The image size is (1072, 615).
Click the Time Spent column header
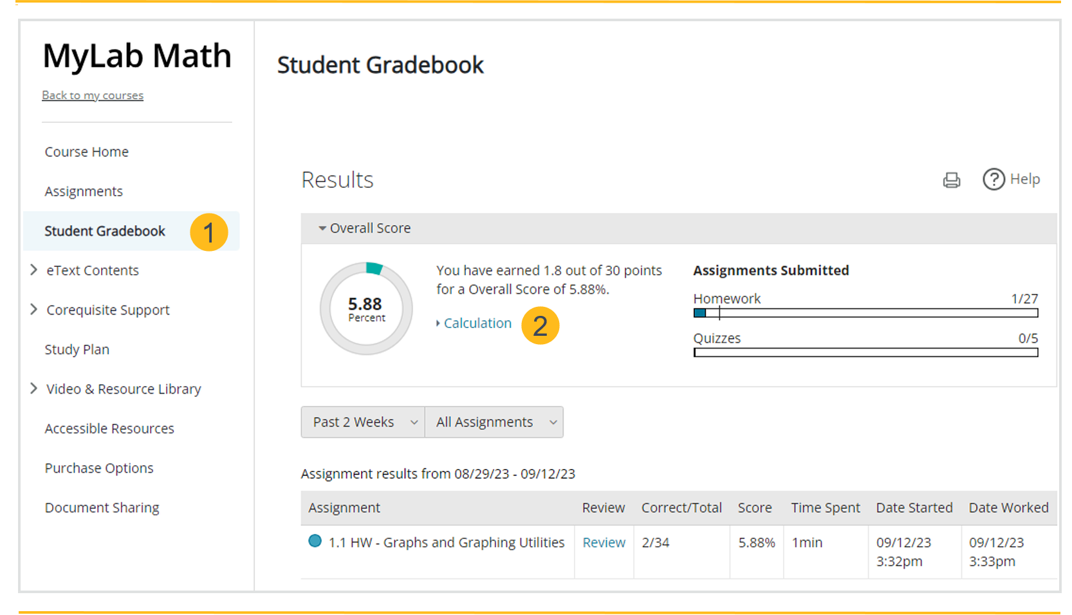(826, 508)
